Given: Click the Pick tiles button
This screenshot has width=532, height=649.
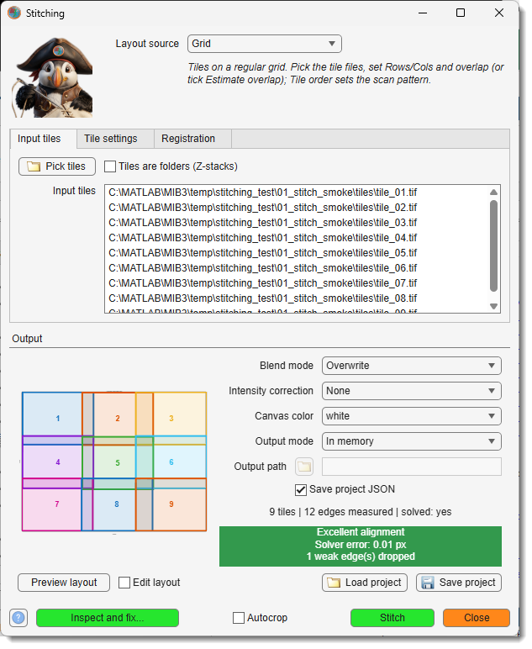Looking at the screenshot, I should click(57, 167).
